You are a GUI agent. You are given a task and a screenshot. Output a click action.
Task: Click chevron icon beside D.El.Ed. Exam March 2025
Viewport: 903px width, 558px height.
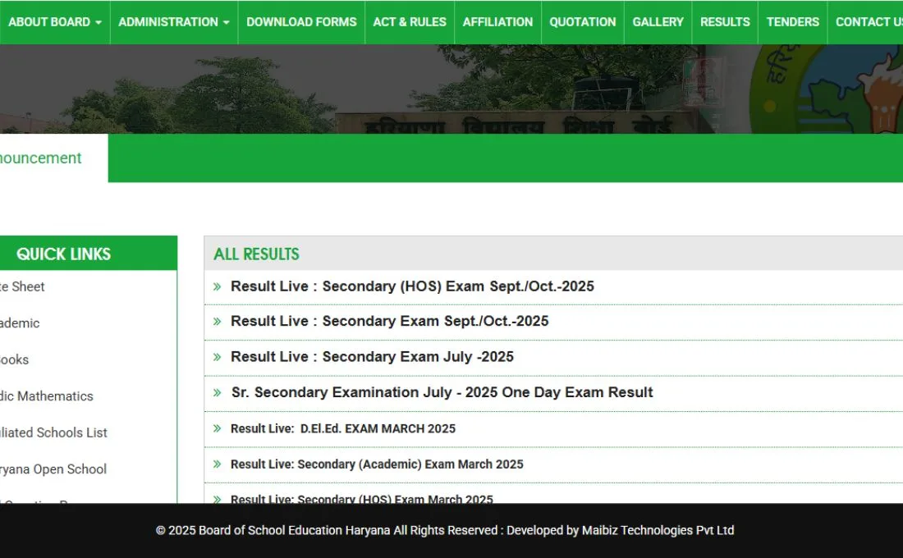click(x=218, y=428)
